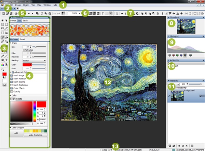Click the Add button in Color Dropper
The width and height of the screenshot is (205, 151).
tap(16, 133)
